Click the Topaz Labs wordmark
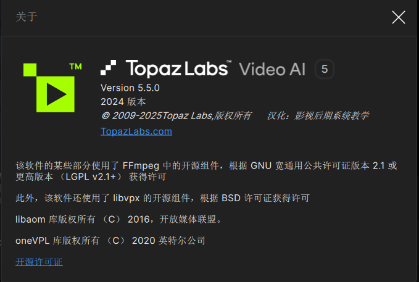The width and height of the screenshot is (419, 282). pyautogui.click(x=178, y=68)
